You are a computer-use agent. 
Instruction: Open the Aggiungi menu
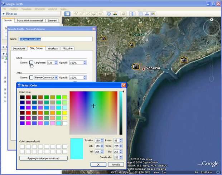tap(53, 9)
